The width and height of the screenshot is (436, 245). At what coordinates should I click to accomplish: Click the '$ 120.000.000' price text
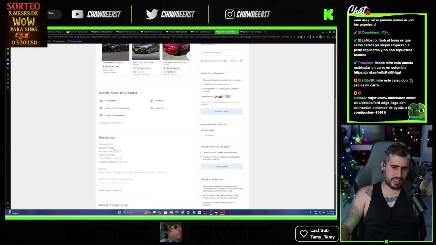pos(111,67)
